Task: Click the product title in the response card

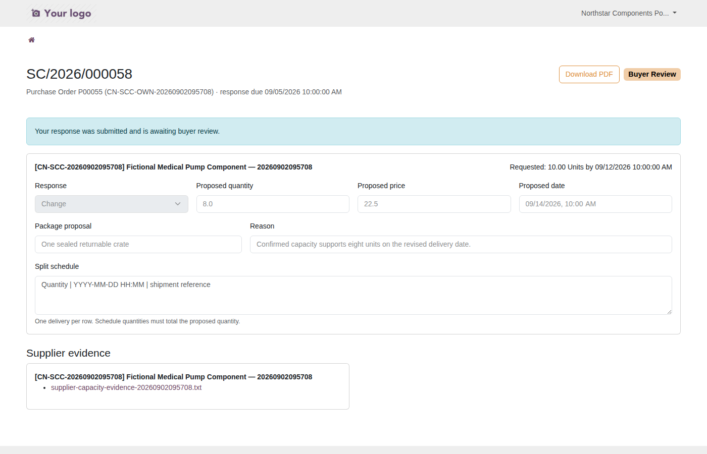Action: [x=173, y=167]
